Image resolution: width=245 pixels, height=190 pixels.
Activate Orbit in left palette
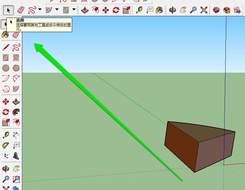point(6,169)
